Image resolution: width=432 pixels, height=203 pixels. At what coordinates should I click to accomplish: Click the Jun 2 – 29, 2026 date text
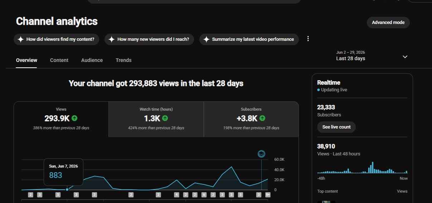(350, 52)
